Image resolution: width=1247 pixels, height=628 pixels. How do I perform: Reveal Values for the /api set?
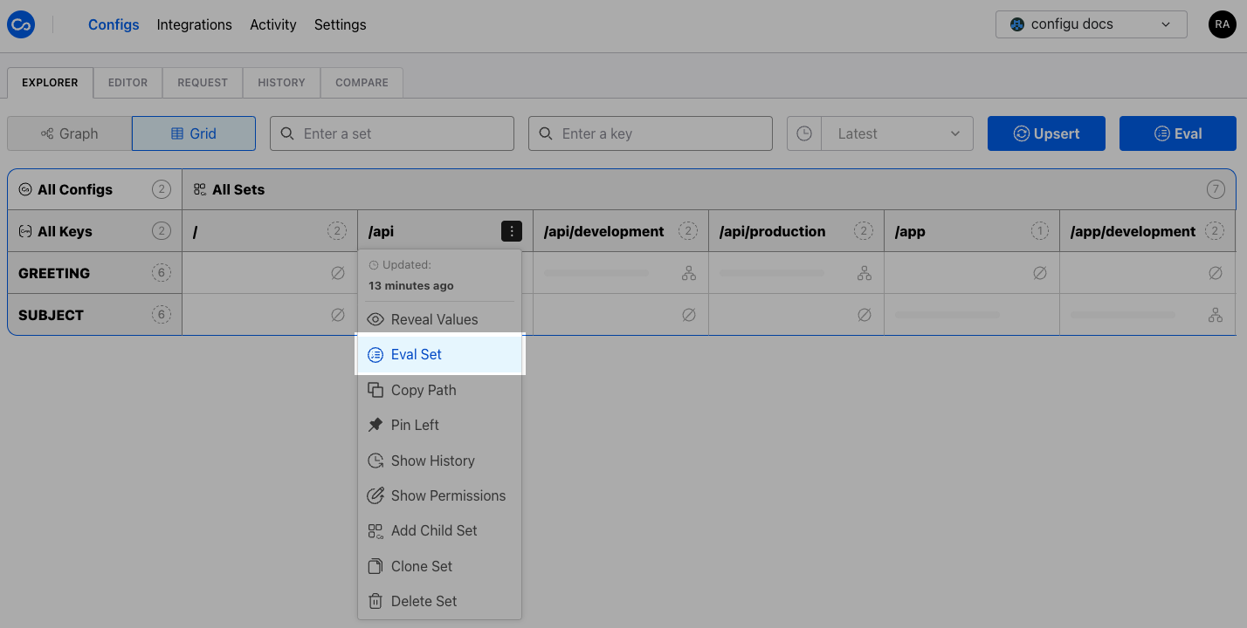point(434,319)
